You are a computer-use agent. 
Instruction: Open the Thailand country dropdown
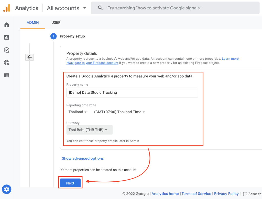pos(78,112)
